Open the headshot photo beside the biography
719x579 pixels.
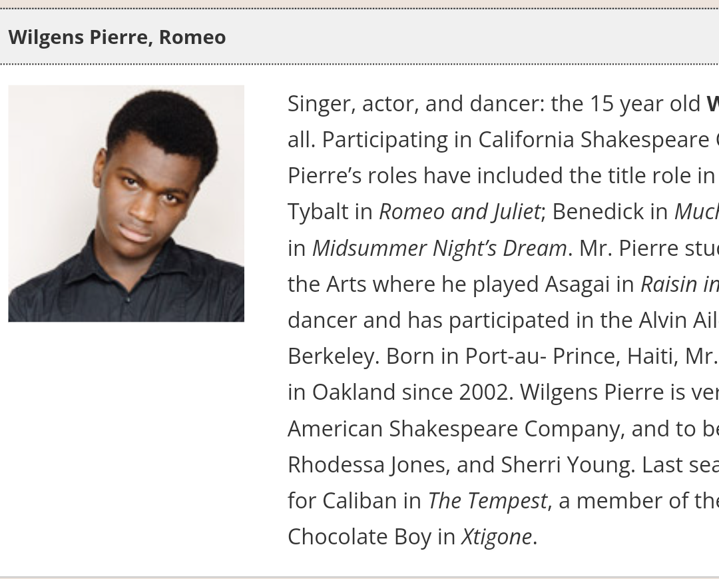click(x=126, y=203)
